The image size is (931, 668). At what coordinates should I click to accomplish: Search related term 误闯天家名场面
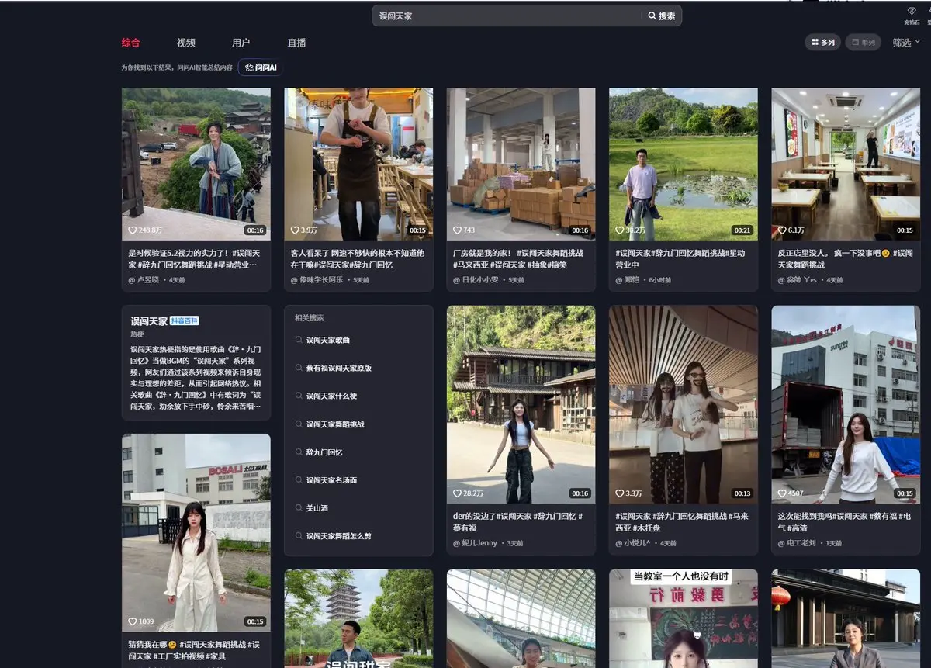click(331, 480)
